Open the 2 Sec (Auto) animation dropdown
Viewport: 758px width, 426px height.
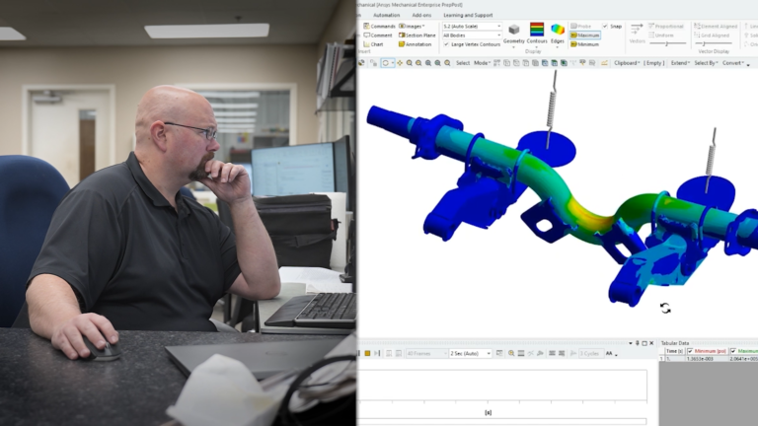470,353
